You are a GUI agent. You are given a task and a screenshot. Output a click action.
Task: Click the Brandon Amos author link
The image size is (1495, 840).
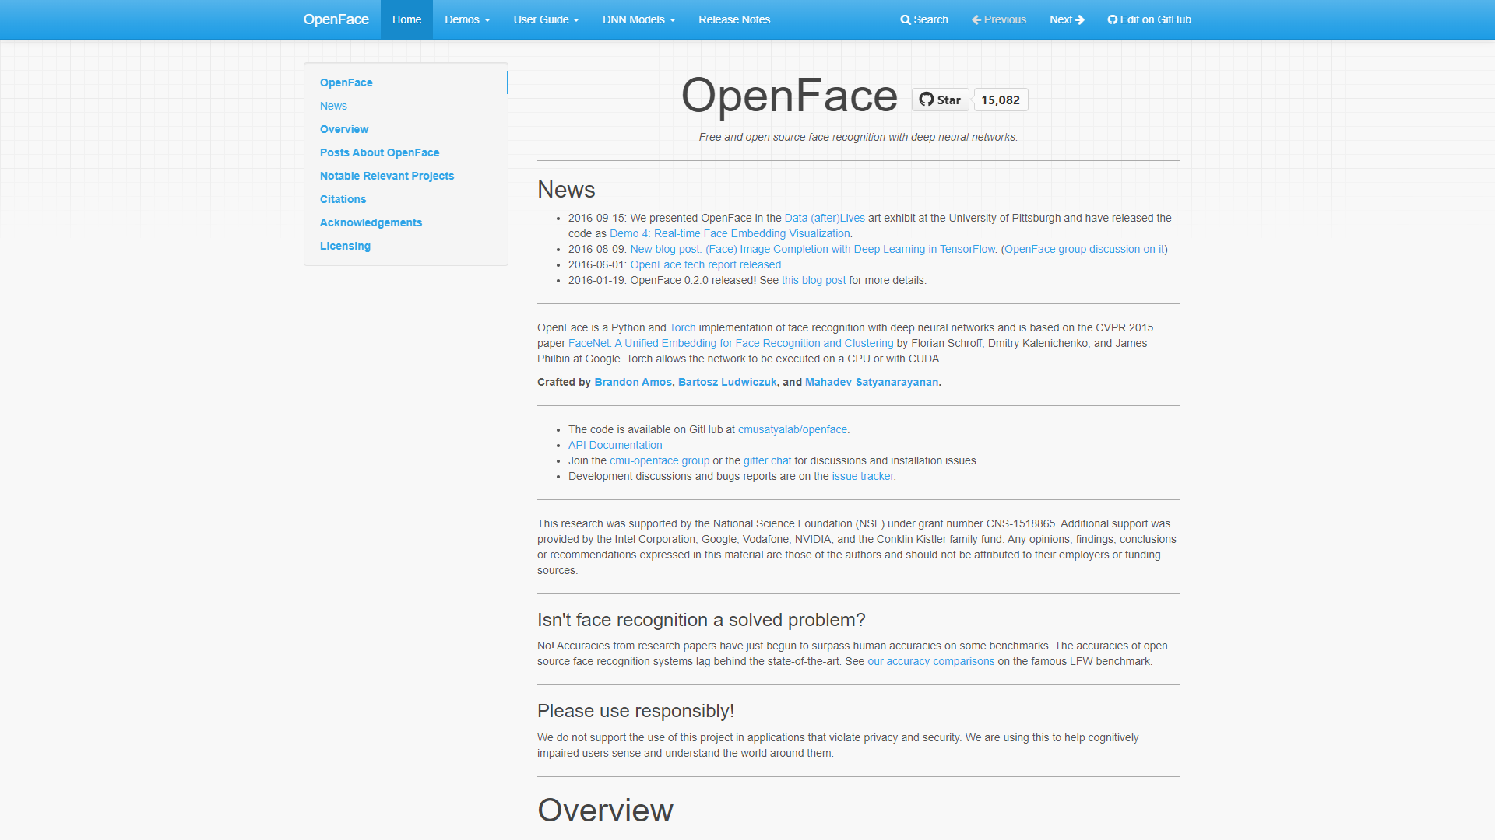(x=632, y=382)
